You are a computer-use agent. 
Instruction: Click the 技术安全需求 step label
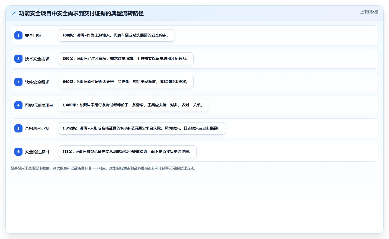(37, 59)
